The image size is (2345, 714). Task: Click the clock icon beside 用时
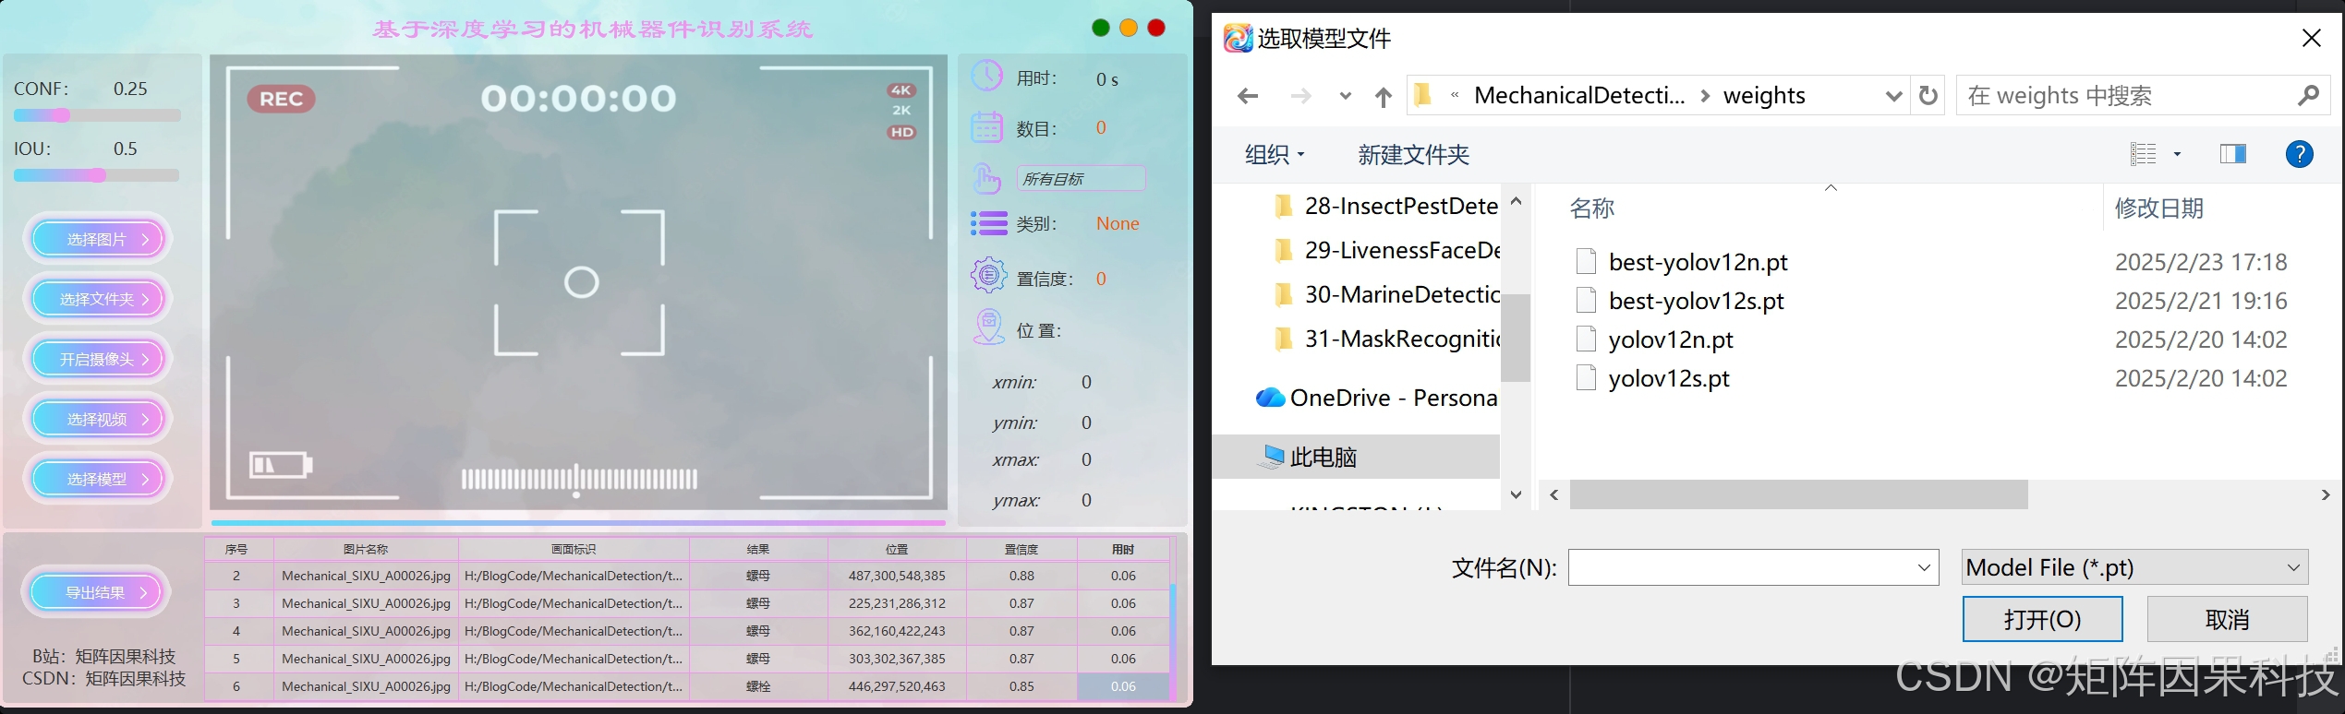tap(987, 76)
